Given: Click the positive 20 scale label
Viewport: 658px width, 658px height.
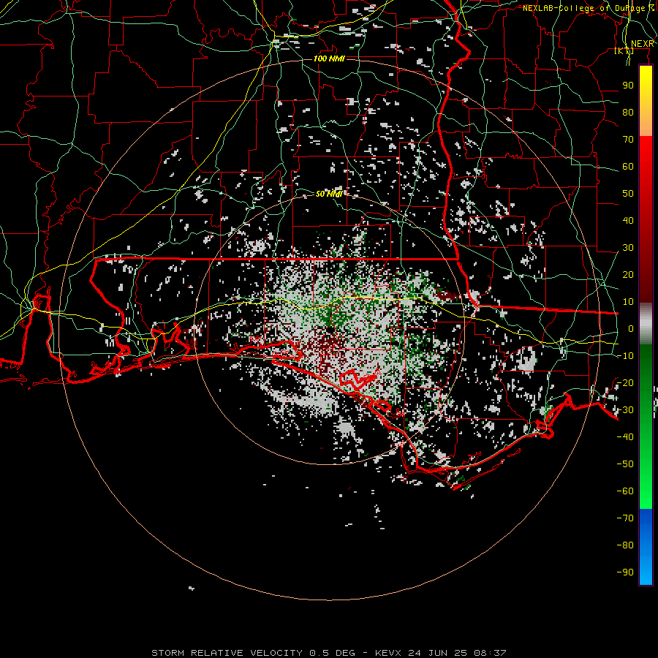Looking at the screenshot, I should point(628,274).
